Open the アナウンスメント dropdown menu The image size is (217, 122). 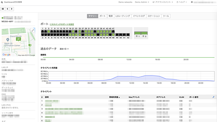coord(163,2)
